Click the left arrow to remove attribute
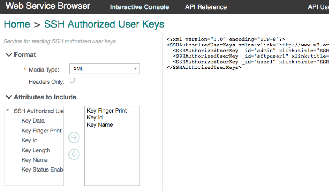This screenshot has width=329, height=191. pyautogui.click(x=74, y=154)
